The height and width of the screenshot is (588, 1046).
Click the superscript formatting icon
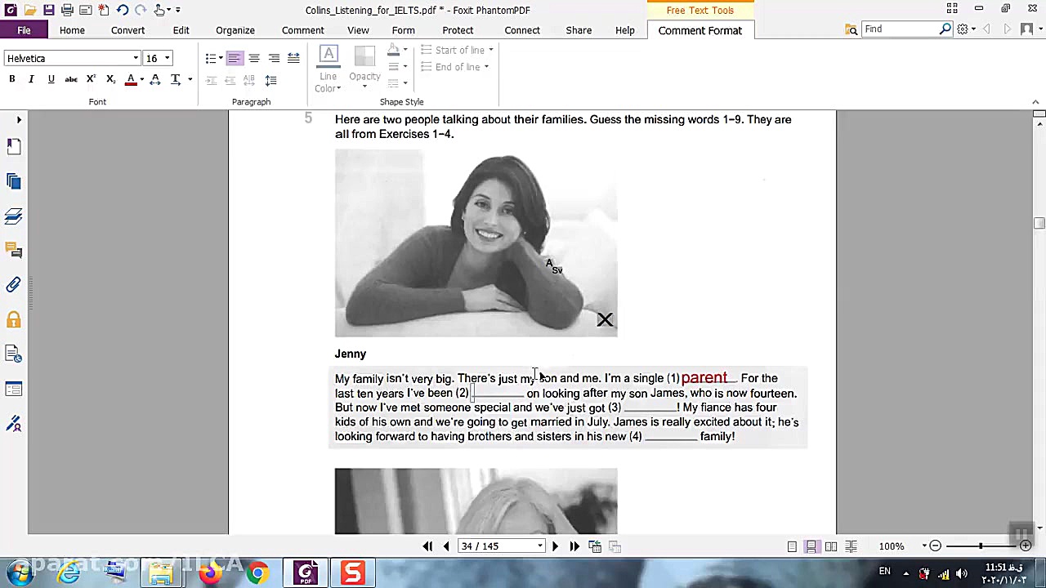(91, 79)
